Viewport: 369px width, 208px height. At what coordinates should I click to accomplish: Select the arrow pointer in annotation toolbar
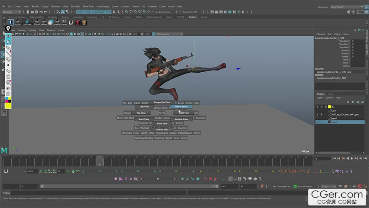8,42
